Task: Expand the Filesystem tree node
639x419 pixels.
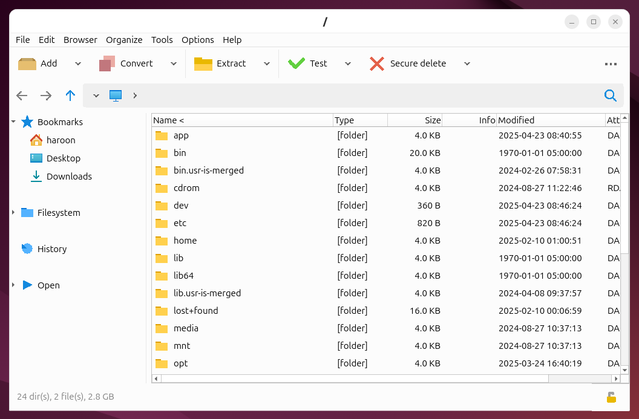Action: pyautogui.click(x=13, y=213)
